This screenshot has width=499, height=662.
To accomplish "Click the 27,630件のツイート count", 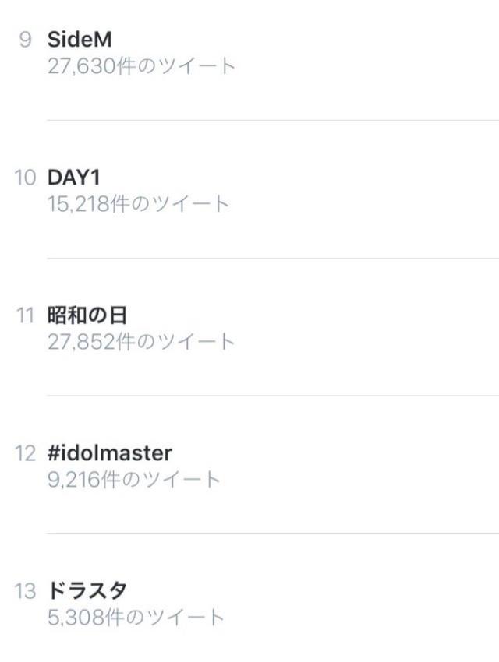I will click(x=141, y=65).
